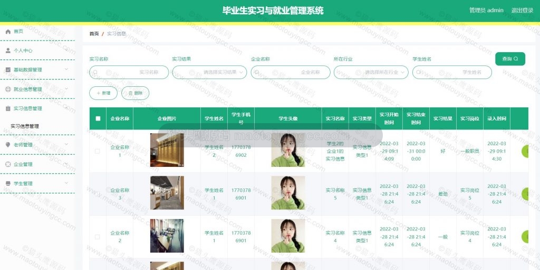Open student avatar in 企业名称 1 row
Image resolution: width=540 pixels, height=270 pixels.
click(x=288, y=150)
